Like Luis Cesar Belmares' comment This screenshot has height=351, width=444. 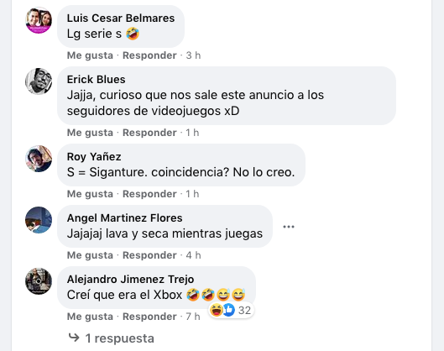point(90,55)
